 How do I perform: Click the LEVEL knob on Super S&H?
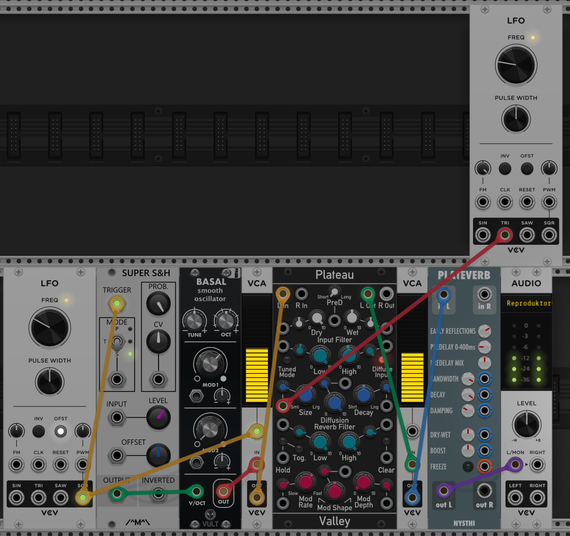[158, 417]
